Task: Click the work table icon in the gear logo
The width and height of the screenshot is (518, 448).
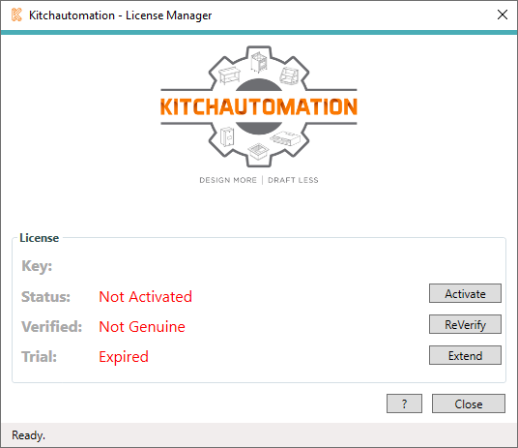Action: (x=229, y=75)
